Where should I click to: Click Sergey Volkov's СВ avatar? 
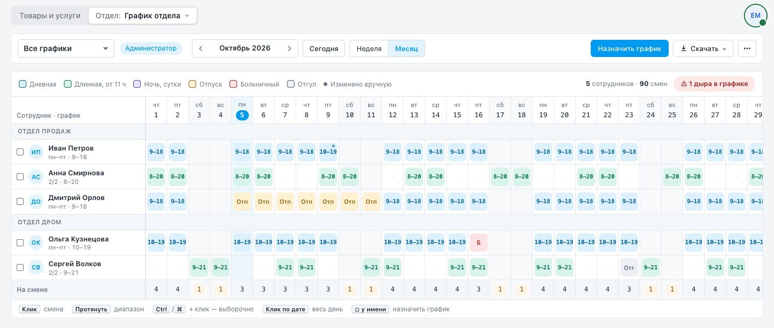pos(36,268)
